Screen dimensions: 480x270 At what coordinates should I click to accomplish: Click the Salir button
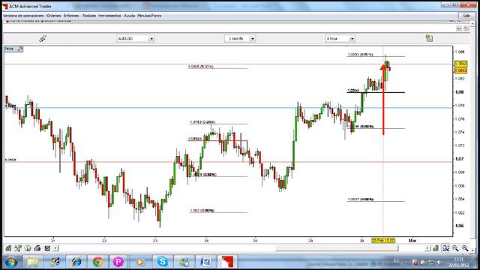466,16
